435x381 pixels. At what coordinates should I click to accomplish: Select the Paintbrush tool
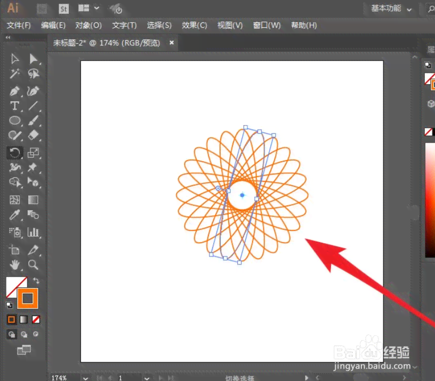click(33, 121)
